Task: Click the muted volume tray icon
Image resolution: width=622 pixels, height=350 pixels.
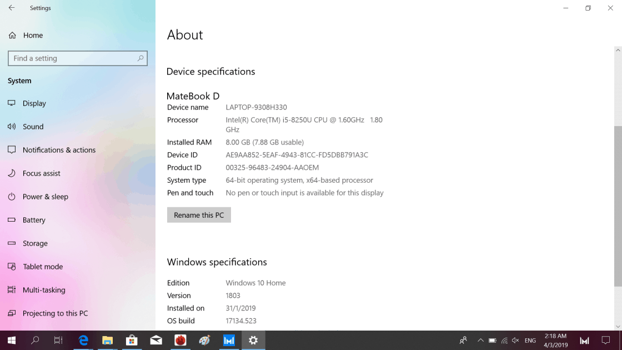Action: click(516, 341)
